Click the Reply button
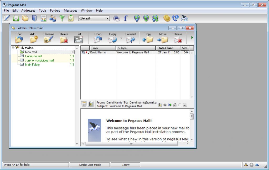The image size is (269, 170). pyautogui.click(x=113, y=38)
